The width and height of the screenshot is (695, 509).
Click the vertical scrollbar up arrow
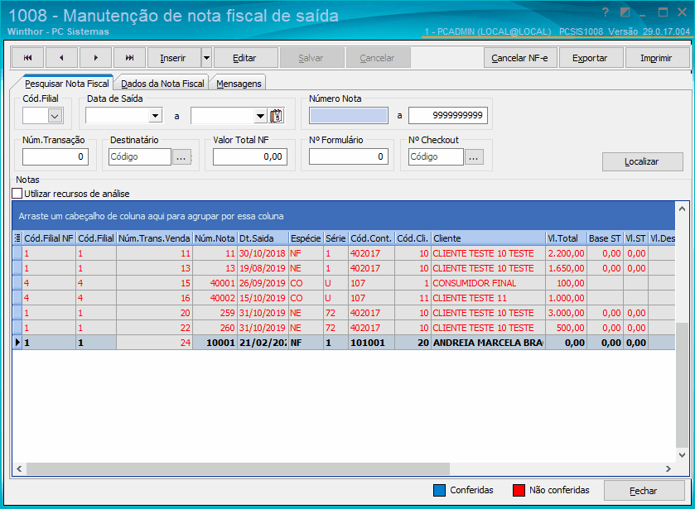(x=682, y=209)
